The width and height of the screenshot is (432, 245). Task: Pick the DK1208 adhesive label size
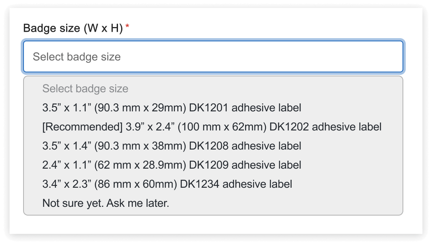[x=171, y=146]
